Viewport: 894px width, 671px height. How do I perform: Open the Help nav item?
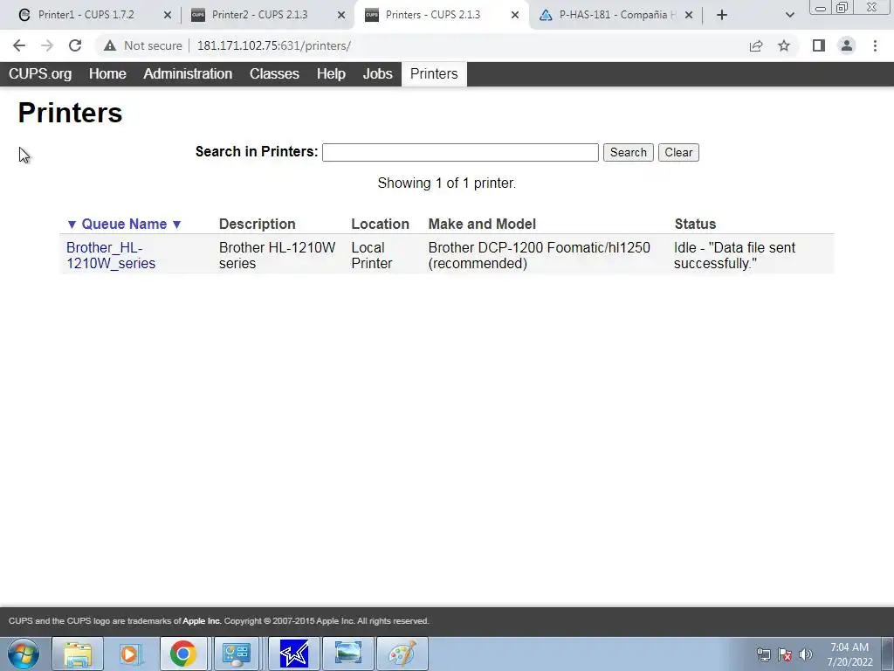coord(331,74)
